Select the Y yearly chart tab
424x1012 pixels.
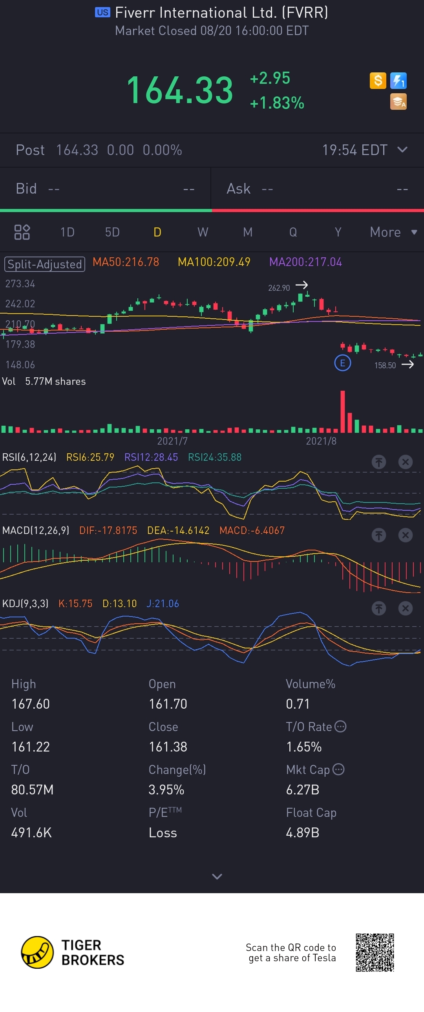click(338, 232)
